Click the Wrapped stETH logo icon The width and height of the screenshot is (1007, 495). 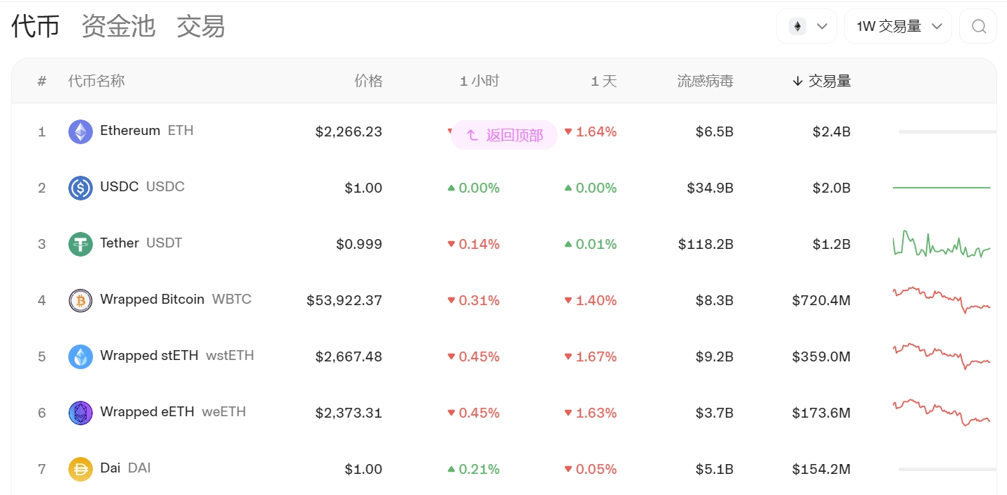80,356
